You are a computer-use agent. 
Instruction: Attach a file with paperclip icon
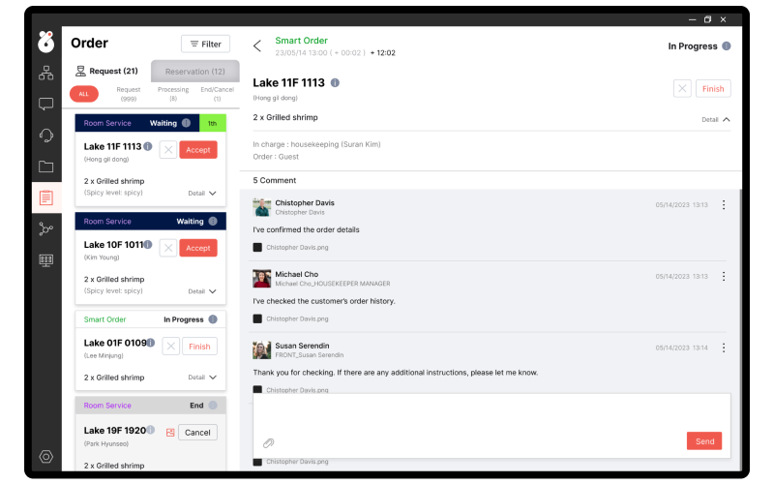coord(269,443)
